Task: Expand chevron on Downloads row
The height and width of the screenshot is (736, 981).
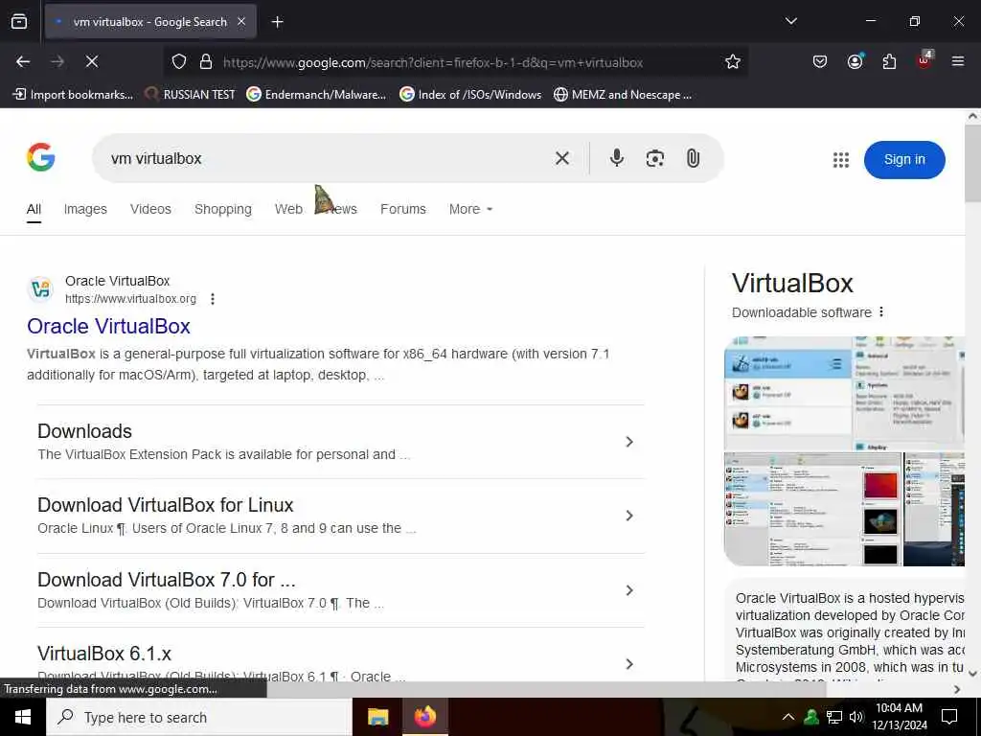Action: pos(628,442)
